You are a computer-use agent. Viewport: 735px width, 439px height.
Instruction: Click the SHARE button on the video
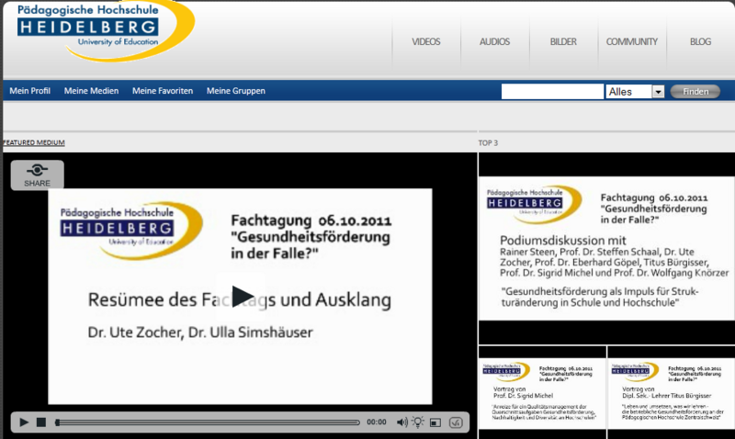[37, 174]
